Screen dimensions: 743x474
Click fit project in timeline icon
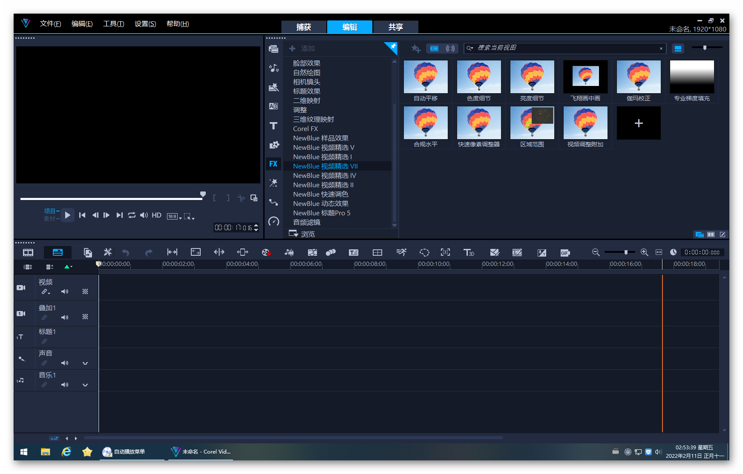pyautogui.click(x=659, y=252)
